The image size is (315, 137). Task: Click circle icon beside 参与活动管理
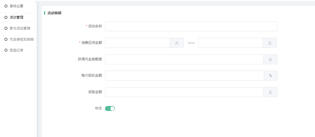(6, 28)
